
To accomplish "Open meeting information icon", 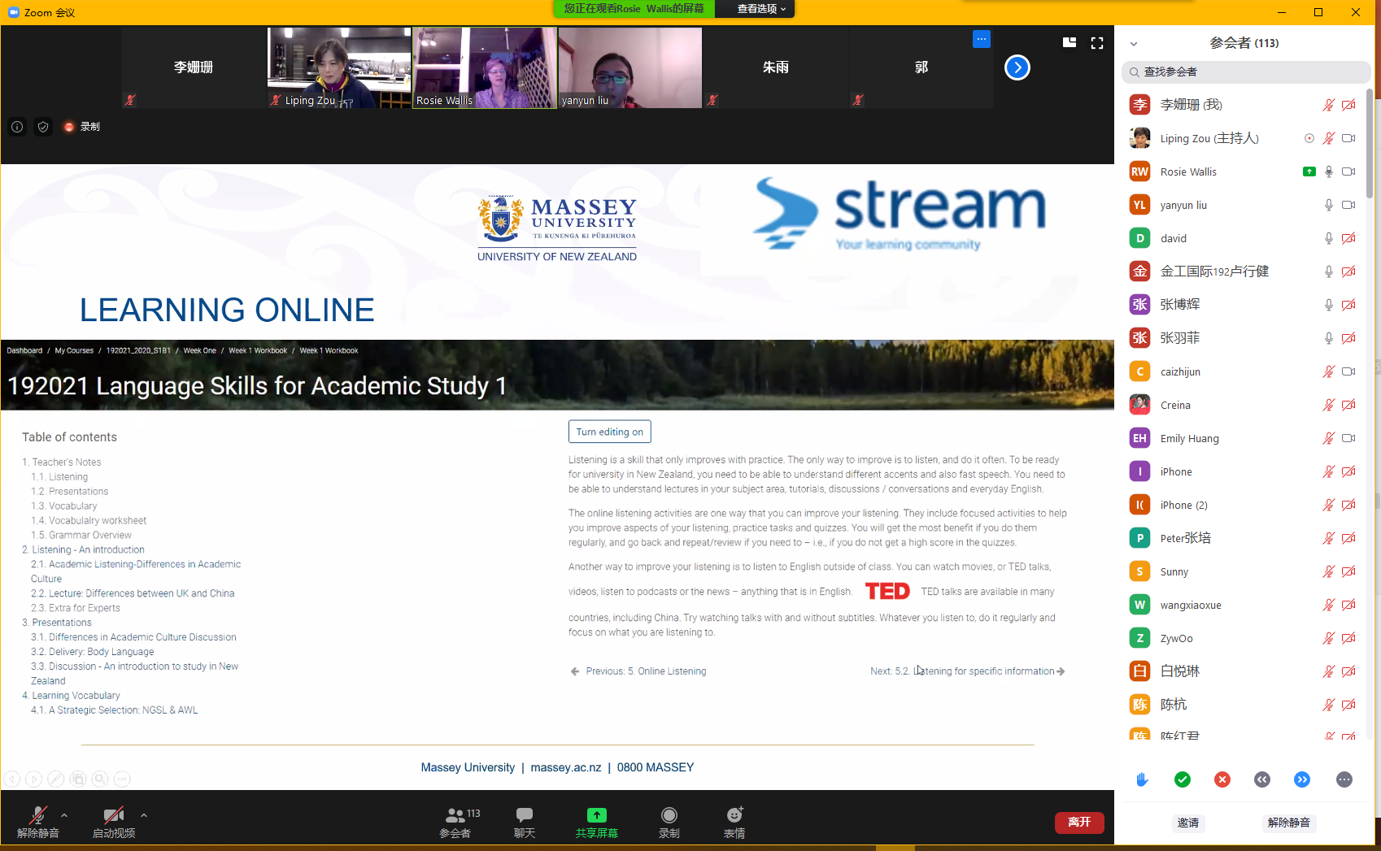I will point(17,127).
